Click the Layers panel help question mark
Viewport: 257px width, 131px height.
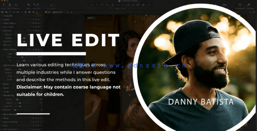pyautogui.click(x=33, y=19)
